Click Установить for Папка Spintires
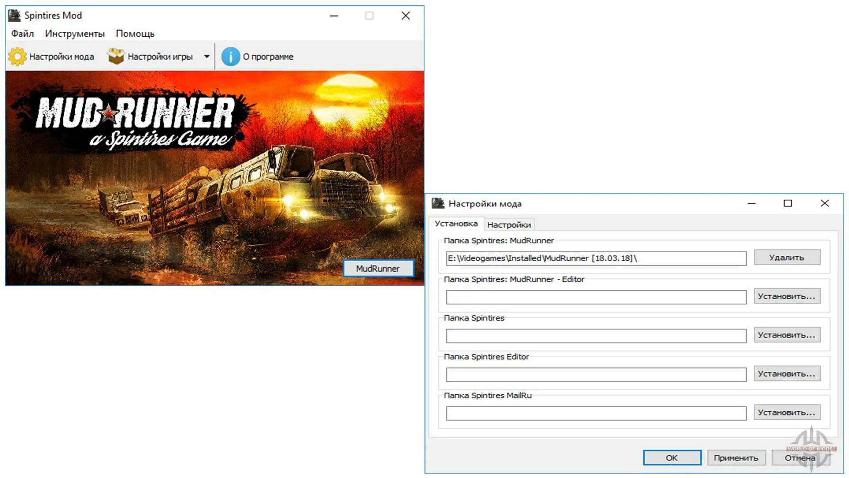Viewport: 849px width, 478px height. [x=787, y=335]
